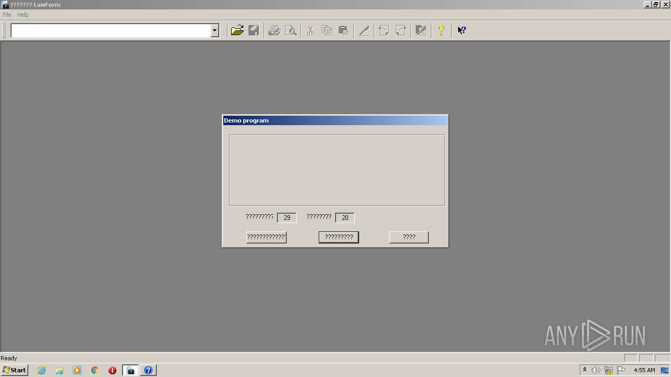Click the default middle dialog button
Image resolution: width=671 pixels, height=377 pixels.
339,237
